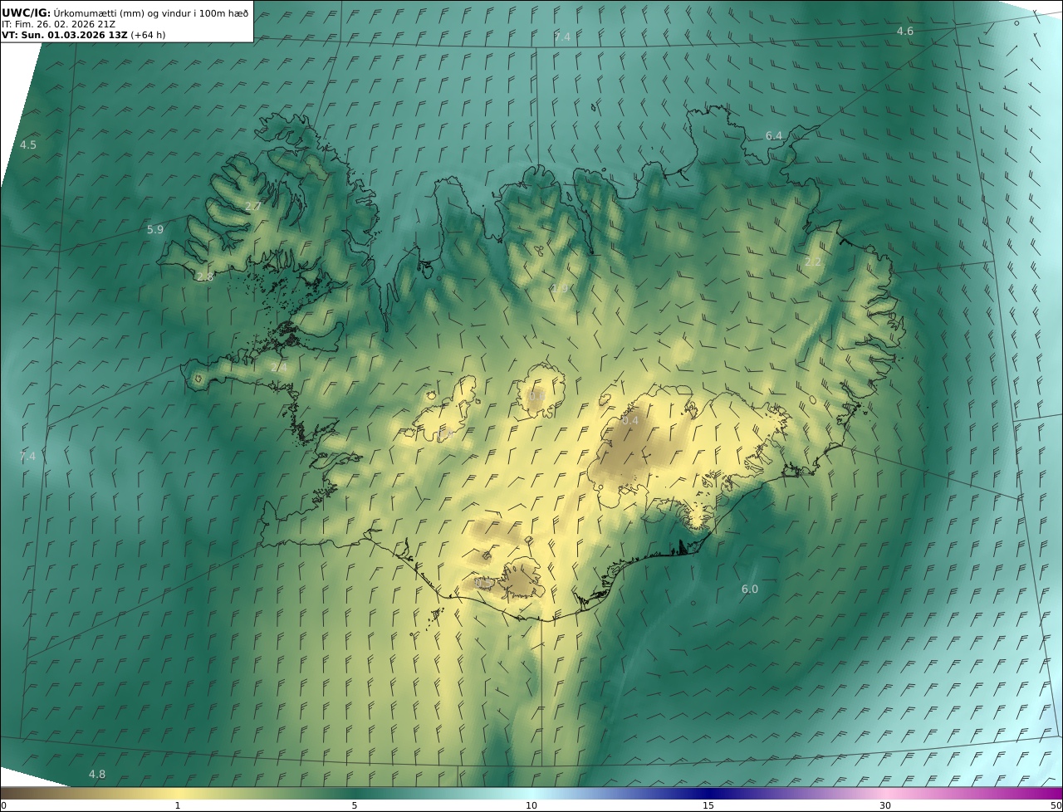The image size is (1063, 812).
Task: Click the 'IT: Fim. 26. 02. 2026 21Z' line
Action: [58, 24]
